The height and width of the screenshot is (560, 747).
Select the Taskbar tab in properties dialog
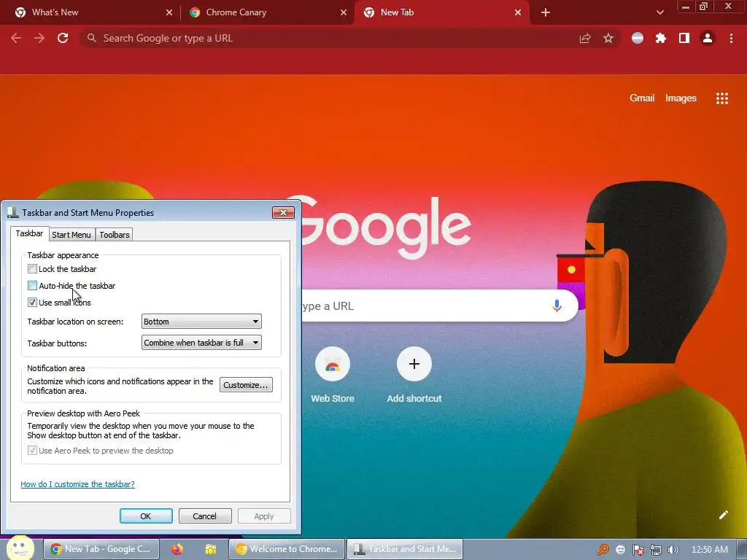tap(29, 233)
